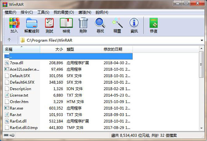This screenshot has height=141, width=207.
Task: Select the Descript.ion file name
Action: pyautogui.click(x=20, y=89)
